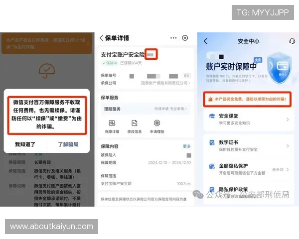Open customer service headset icon in 安全中心
299x239 pixels.
coord(292,41)
